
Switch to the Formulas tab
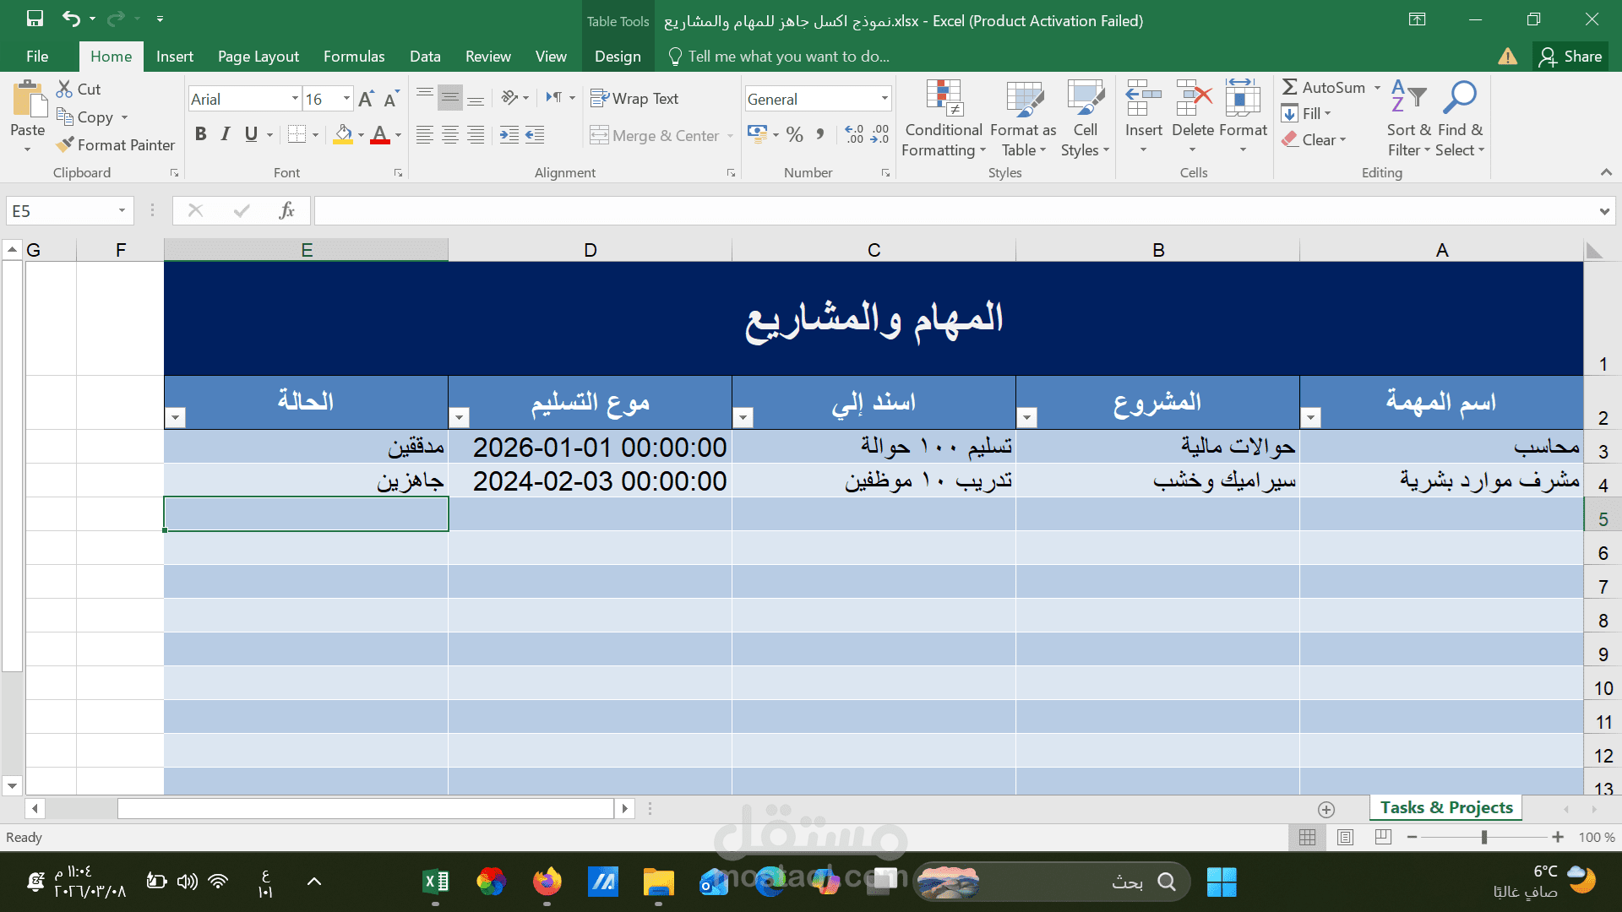click(354, 57)
